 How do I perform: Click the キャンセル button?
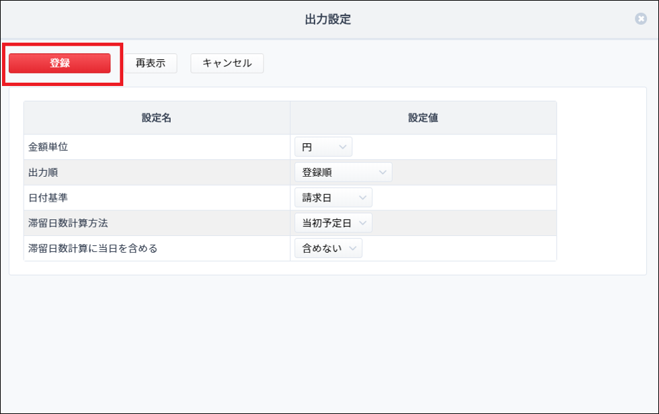[227, 63]
